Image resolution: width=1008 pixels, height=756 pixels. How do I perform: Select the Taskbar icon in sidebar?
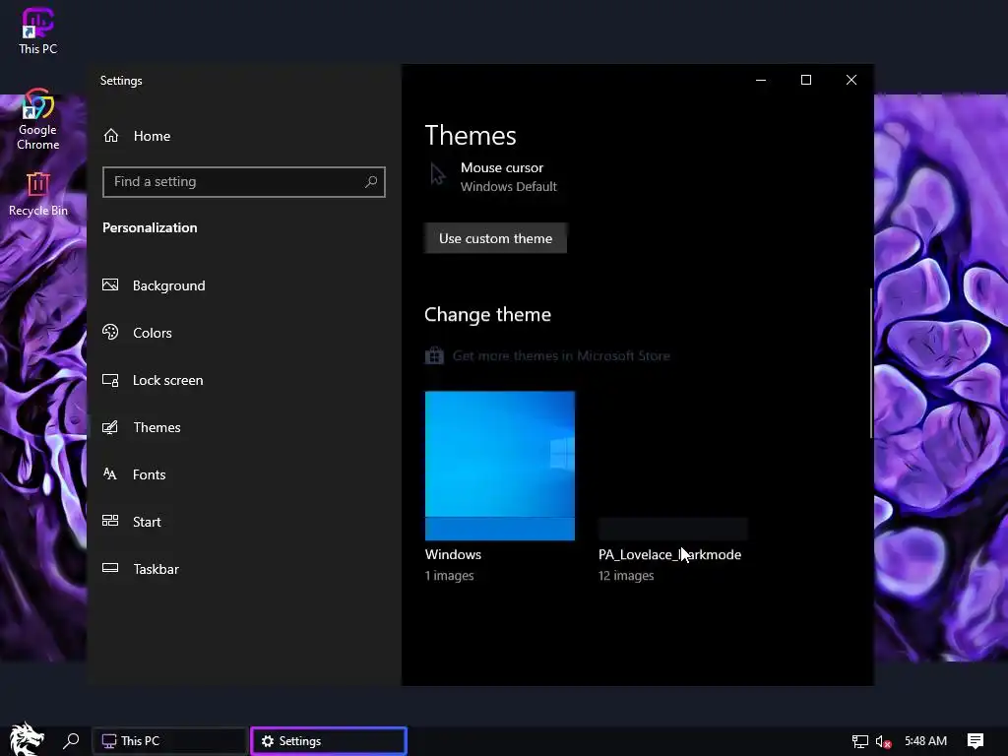[x=110, y=568]
